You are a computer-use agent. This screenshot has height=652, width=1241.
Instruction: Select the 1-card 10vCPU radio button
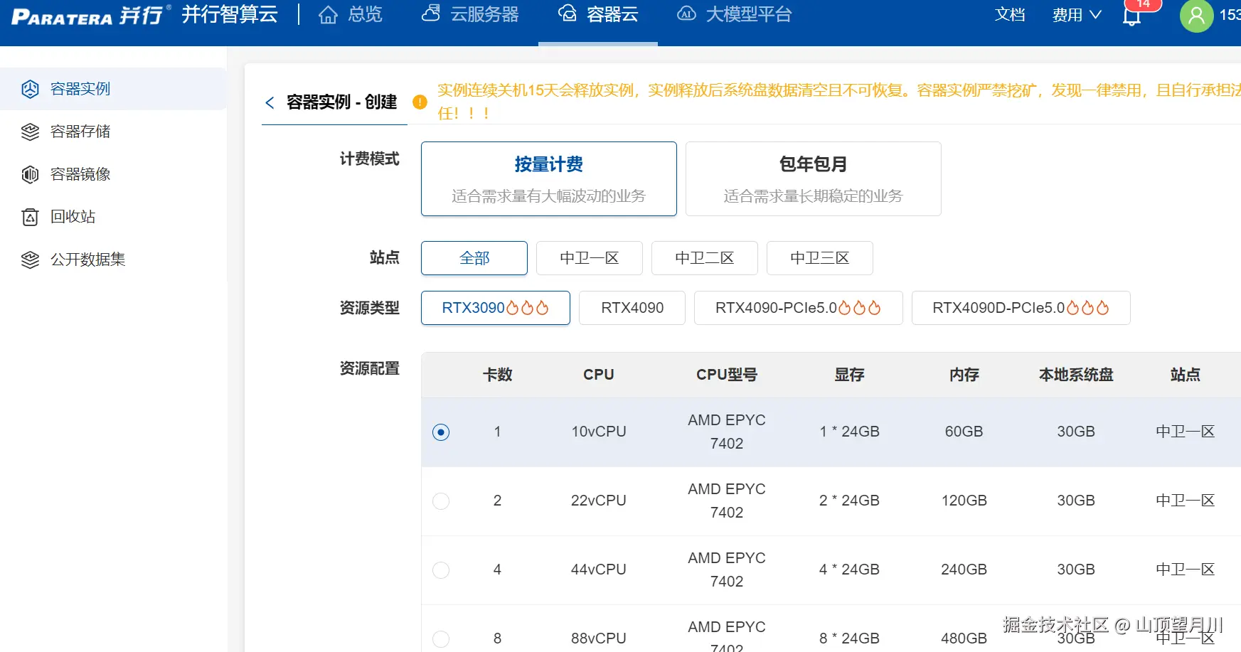[x=441, y=432]
